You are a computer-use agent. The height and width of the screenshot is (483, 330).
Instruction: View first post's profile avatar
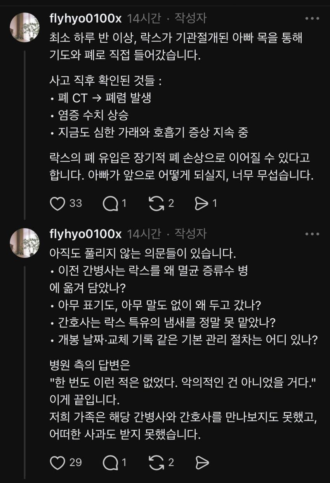25,27
